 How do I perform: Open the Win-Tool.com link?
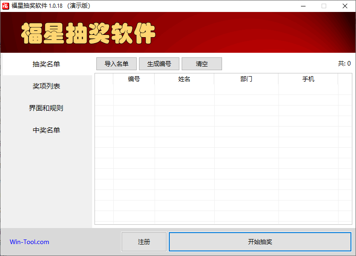click(29, 242)
